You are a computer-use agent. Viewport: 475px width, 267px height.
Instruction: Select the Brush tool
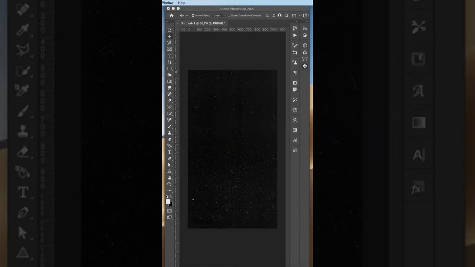pyautogui.click(x=169, y=126)
